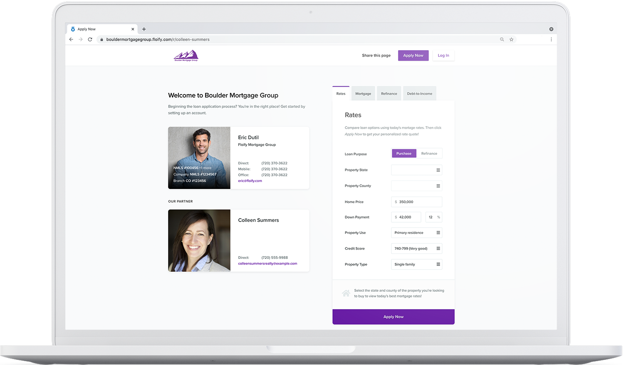Reload the current page
The image size is (624, 365).
pos(90,39)
